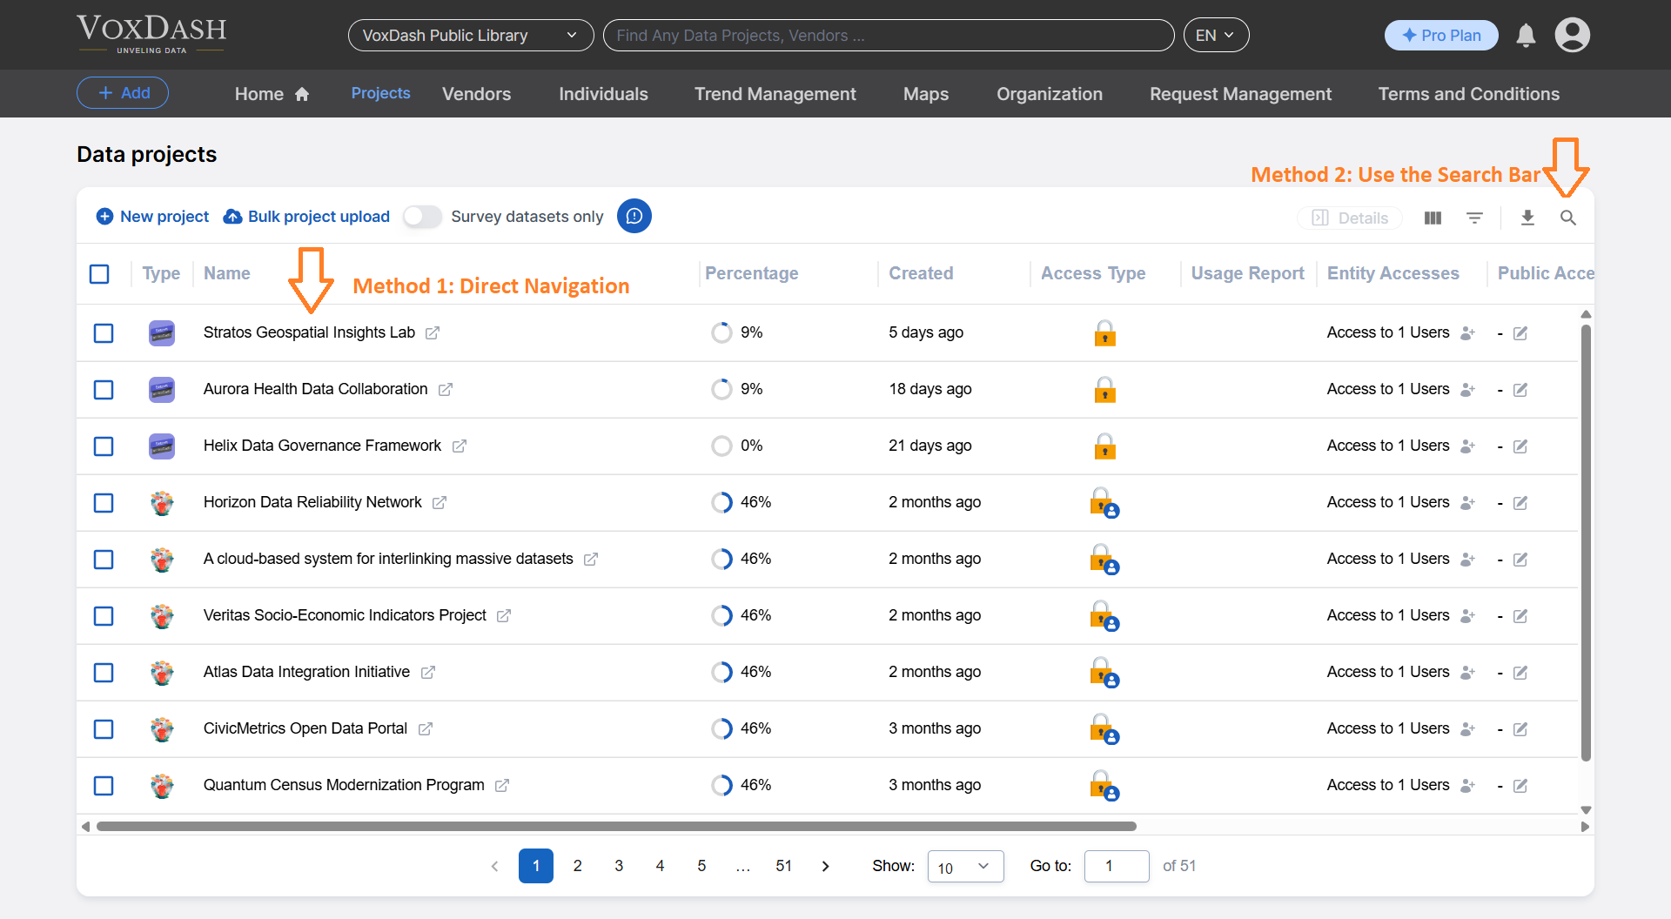Click the table search magnifier icon
This screenshot has height=919, width=1671.
click(1567, 218)
